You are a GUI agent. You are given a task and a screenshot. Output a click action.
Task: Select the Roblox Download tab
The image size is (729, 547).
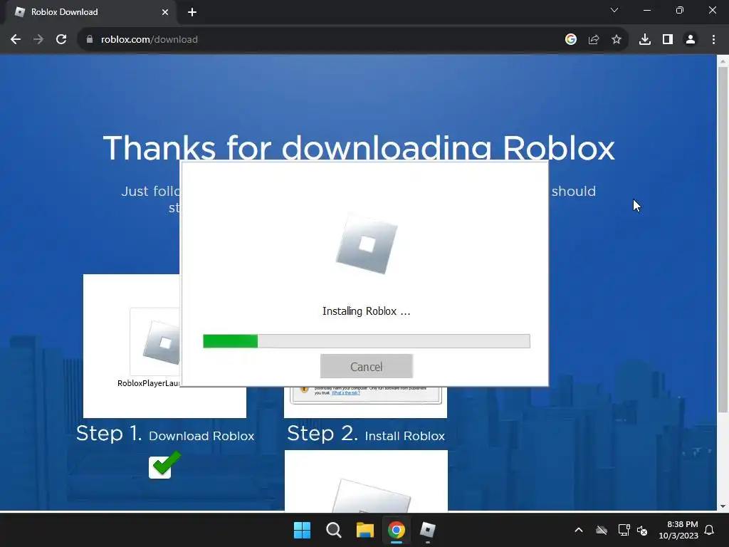point(90,12)
